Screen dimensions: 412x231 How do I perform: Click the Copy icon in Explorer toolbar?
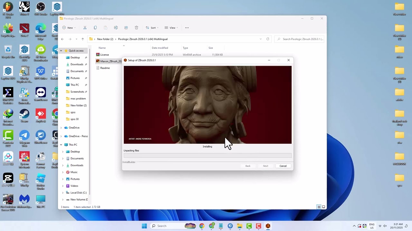tap(95, 28)
